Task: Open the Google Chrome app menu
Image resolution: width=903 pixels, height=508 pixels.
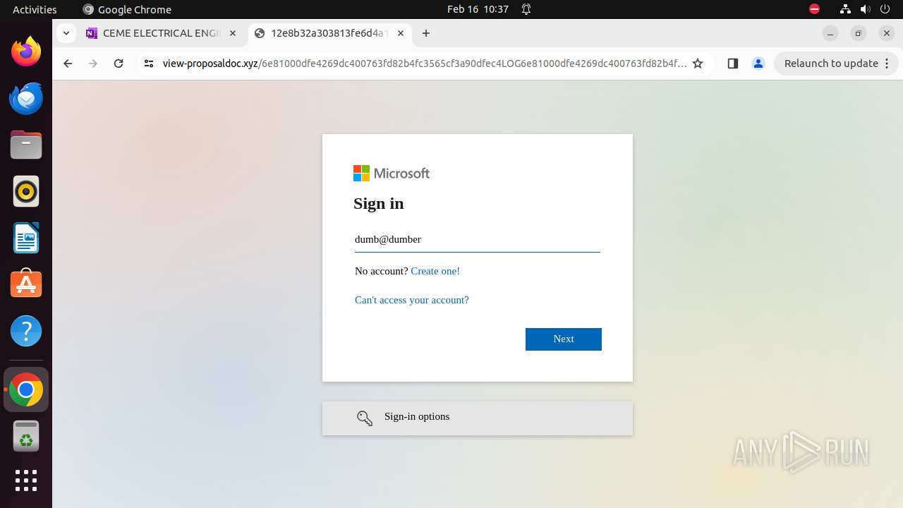Action: pos(127,9)
